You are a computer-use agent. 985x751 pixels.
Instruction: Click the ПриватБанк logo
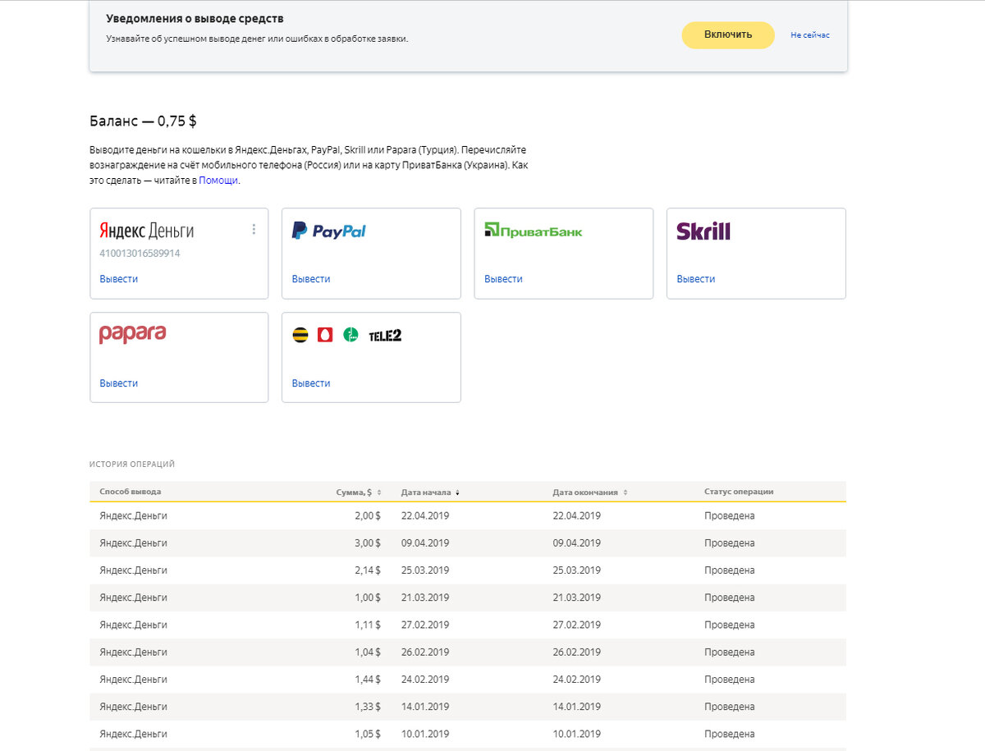[x=534, y=231]
